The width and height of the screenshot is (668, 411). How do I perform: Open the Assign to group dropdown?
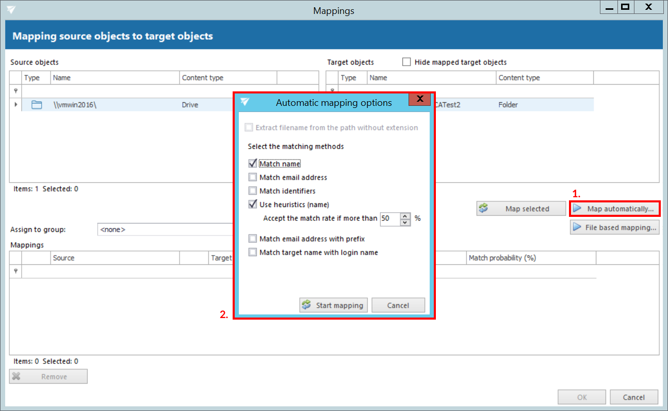165,229
